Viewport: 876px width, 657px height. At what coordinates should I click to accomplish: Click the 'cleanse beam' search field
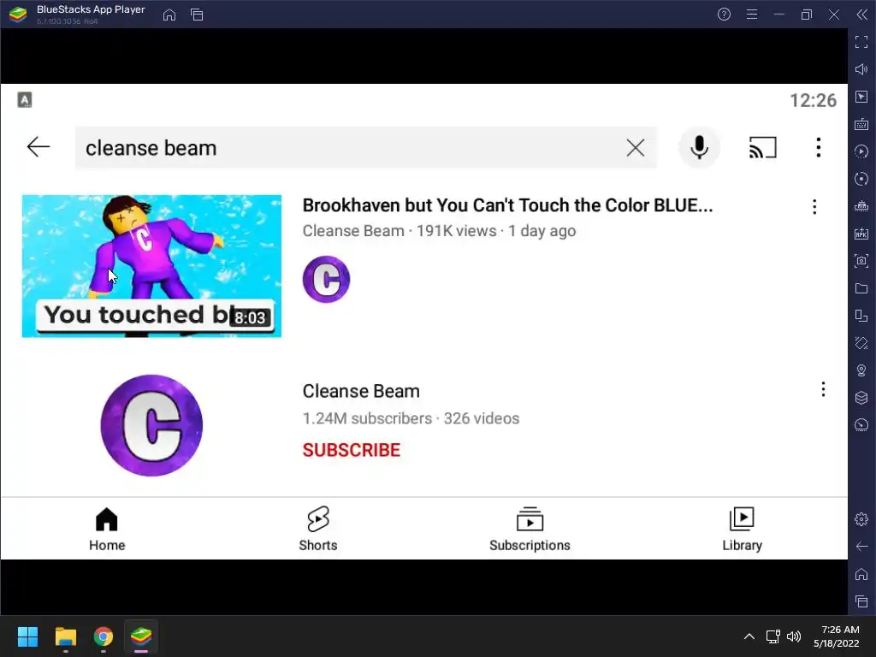tap(366, 147)
